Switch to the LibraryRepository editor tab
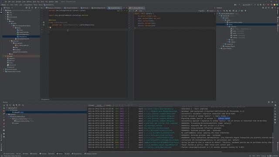This screenshot has height=157, width=279. [98, 8]
